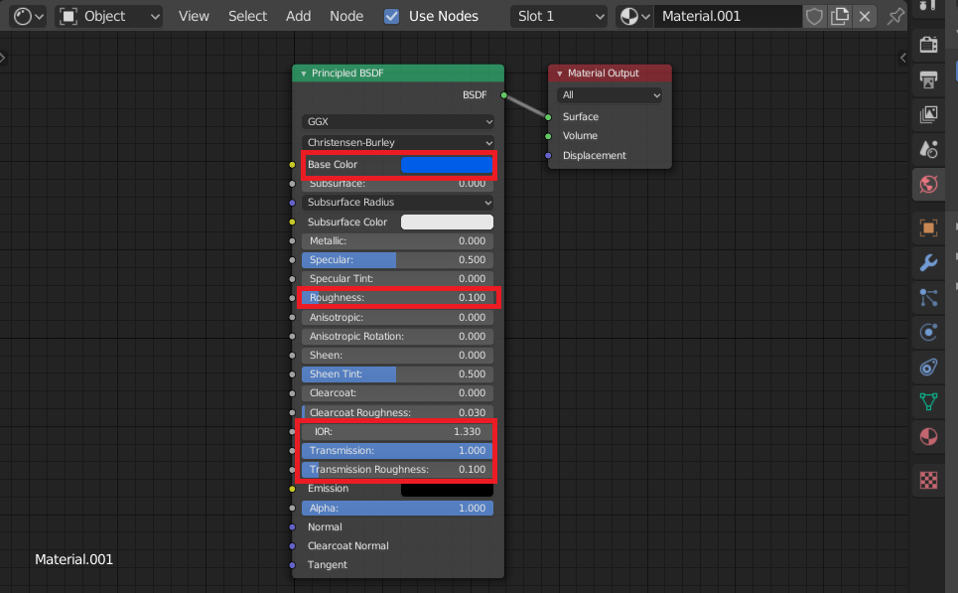Image resolution: width=958 pixels, height=593 pixels.
Task: Open the Object Data mesh tab
Action: 928,401
